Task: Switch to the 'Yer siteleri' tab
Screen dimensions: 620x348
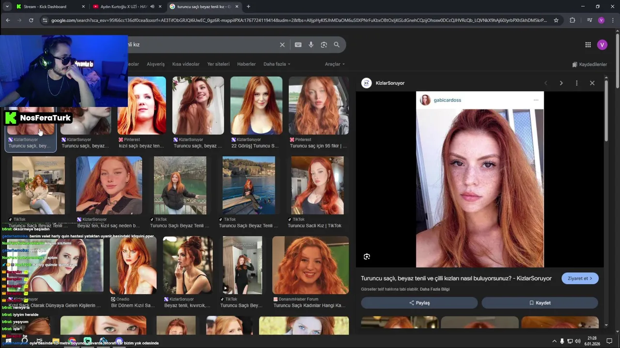Action: 218,64
